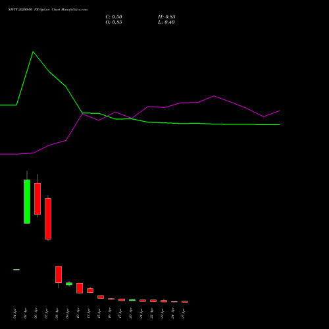Click the purple indicator line's highest peak
Image resolution: width=329 pixels, height=329 pixels.
pos(214,96)
